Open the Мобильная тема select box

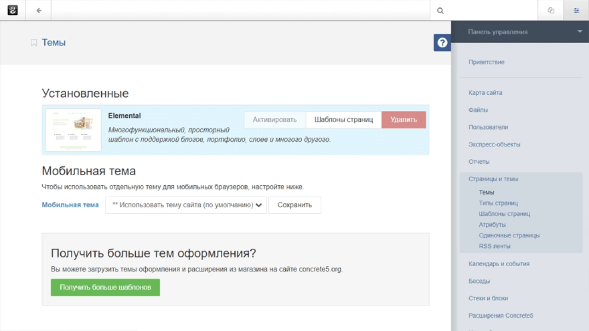point(186,205)
